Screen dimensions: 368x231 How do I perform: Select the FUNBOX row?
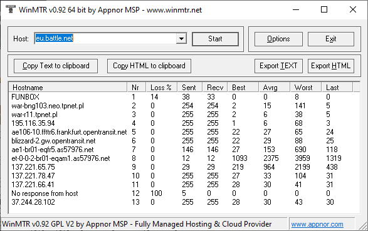tap(184, 97)
